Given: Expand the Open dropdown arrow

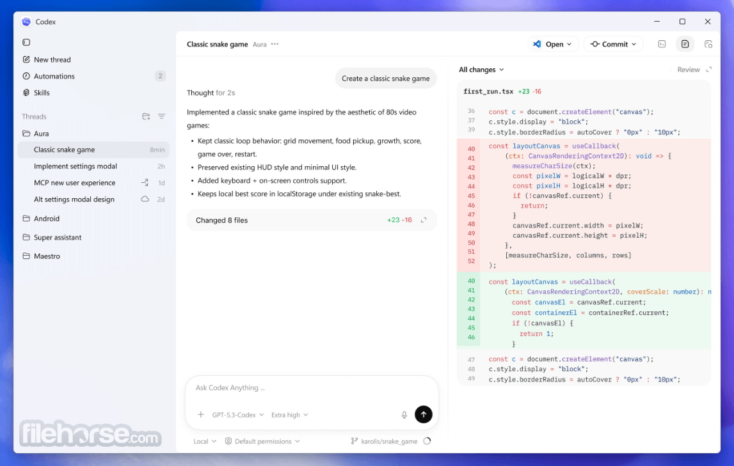Looking at the screenshot, I should [570, 44].
